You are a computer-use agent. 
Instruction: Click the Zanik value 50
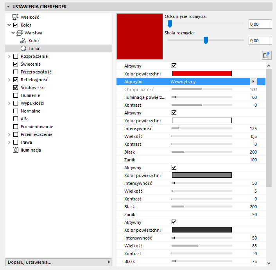click(254, 215)
